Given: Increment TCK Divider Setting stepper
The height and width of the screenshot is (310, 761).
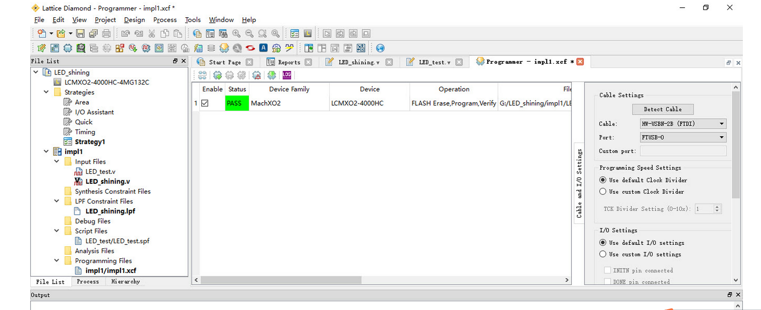Looking at the screenshot, I should point(717,207).
